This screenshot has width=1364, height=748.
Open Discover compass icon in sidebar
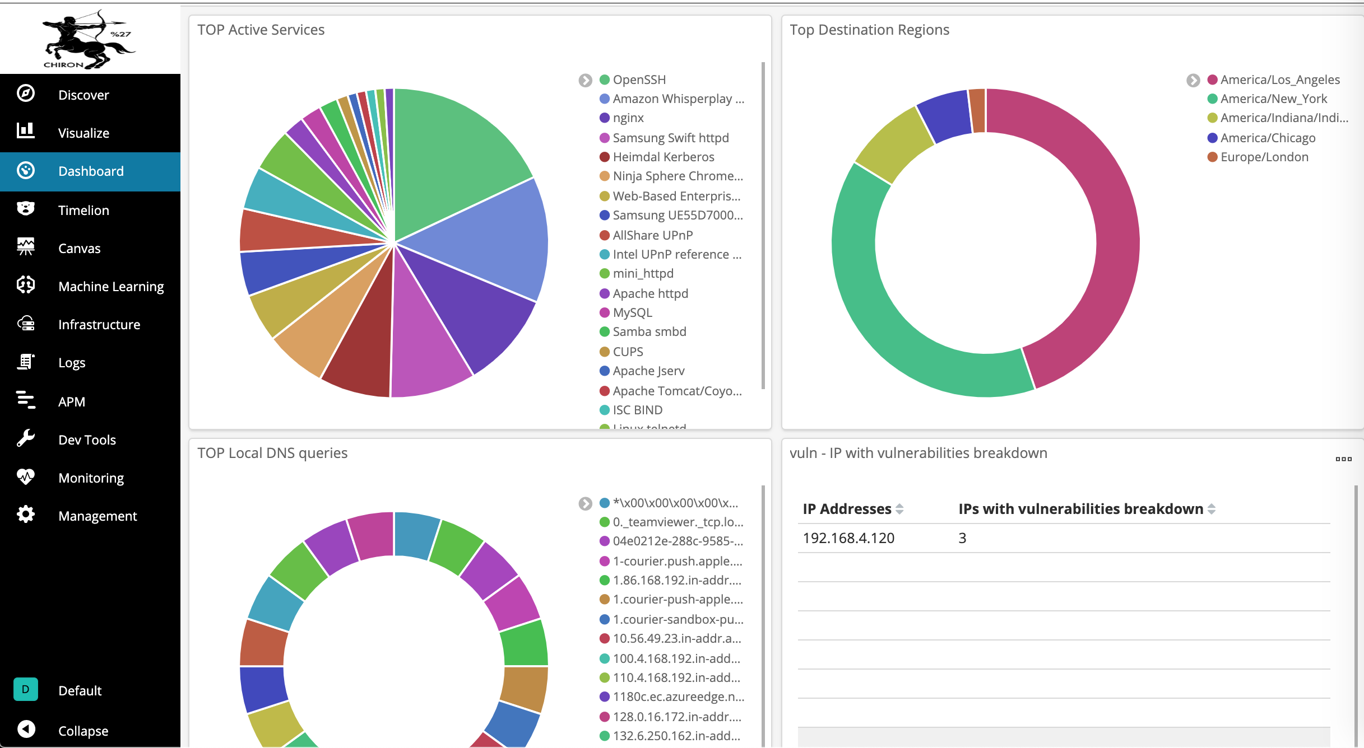[x=26, y=93]
